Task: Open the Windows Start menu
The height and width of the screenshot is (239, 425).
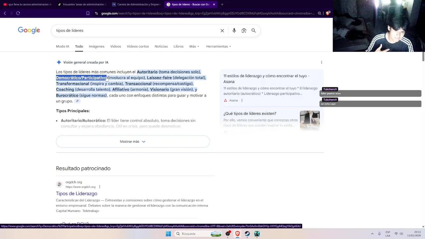Action: pyautogui.click(x=168, y=234)
